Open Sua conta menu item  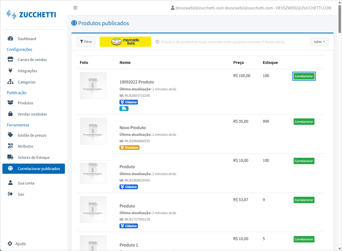pos(26,183)
